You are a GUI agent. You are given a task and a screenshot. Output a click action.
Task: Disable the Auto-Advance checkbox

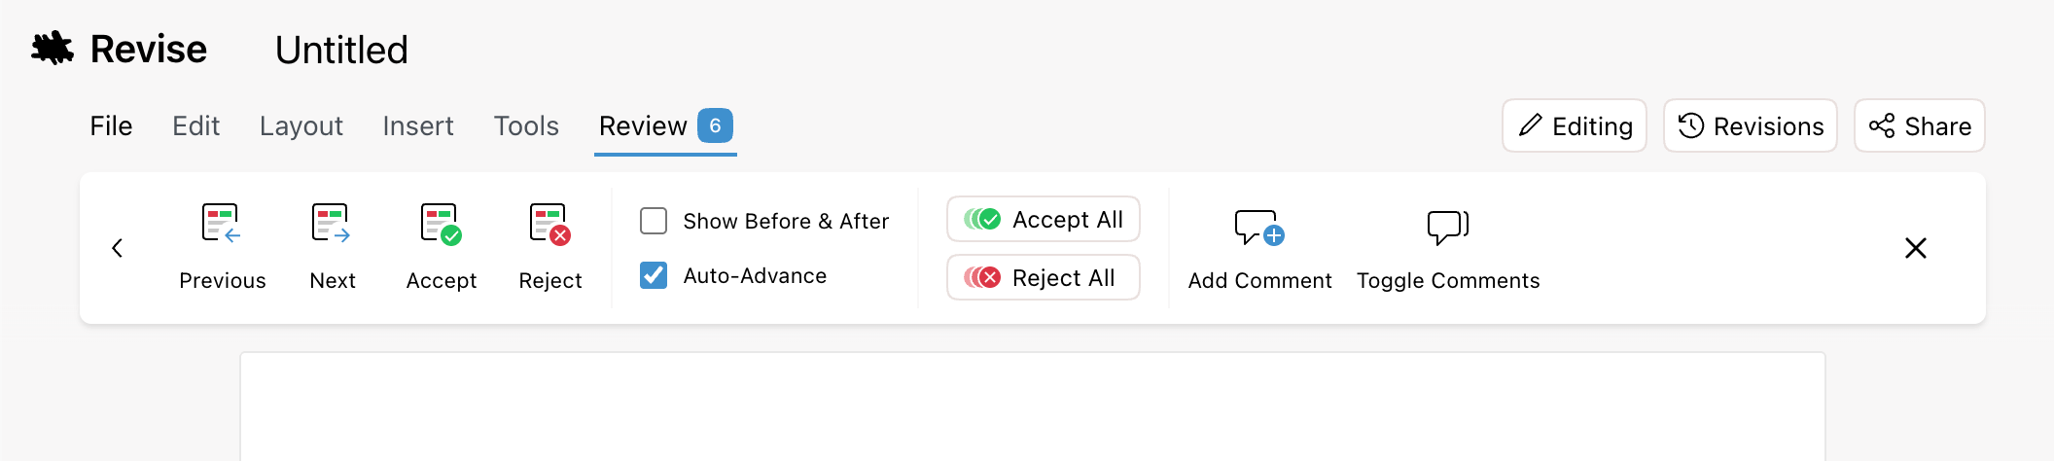(x=654, y=275)
